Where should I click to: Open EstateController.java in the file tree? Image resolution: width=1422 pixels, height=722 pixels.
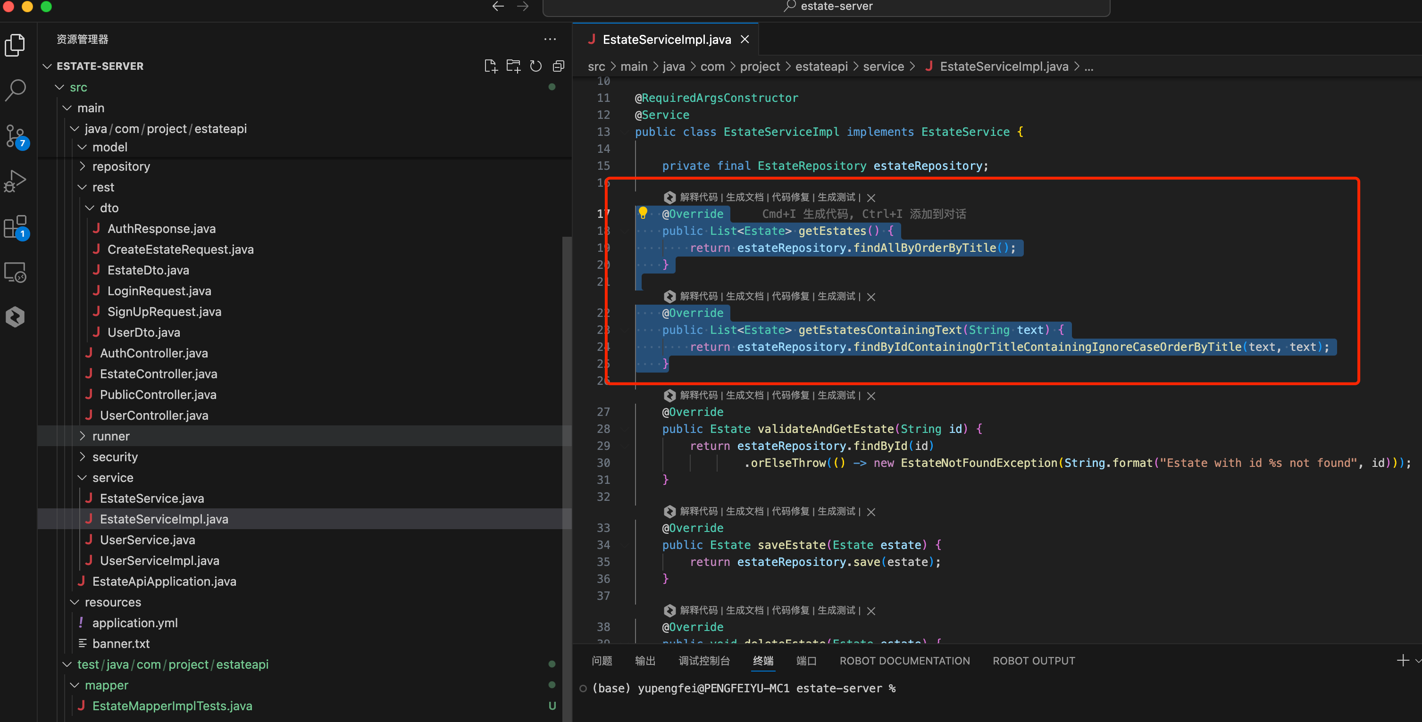pos(159,374)
